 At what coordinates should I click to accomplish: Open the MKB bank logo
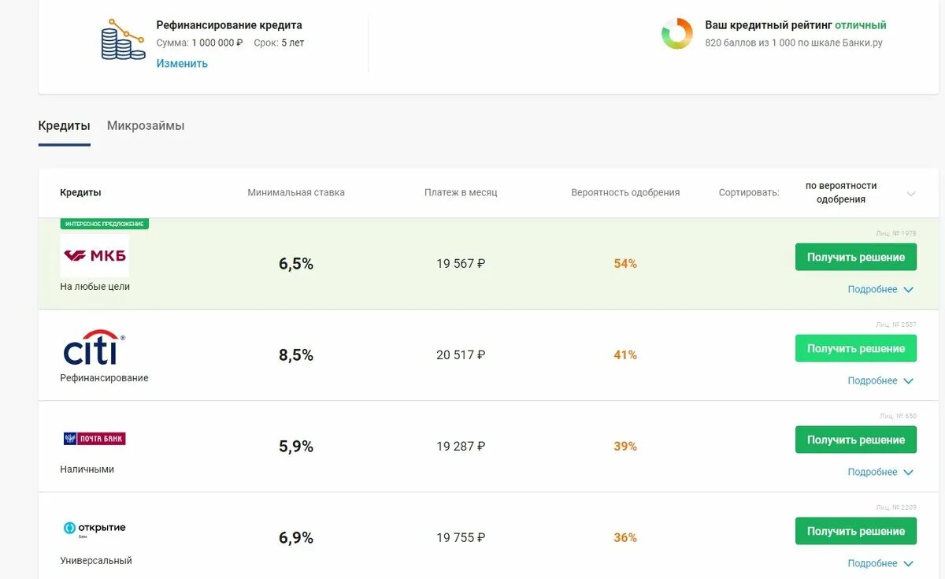click(x=94, y=255)
